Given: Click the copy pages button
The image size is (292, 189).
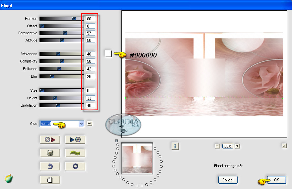Looking at the screenshot, I should click(x=50, y=180).
